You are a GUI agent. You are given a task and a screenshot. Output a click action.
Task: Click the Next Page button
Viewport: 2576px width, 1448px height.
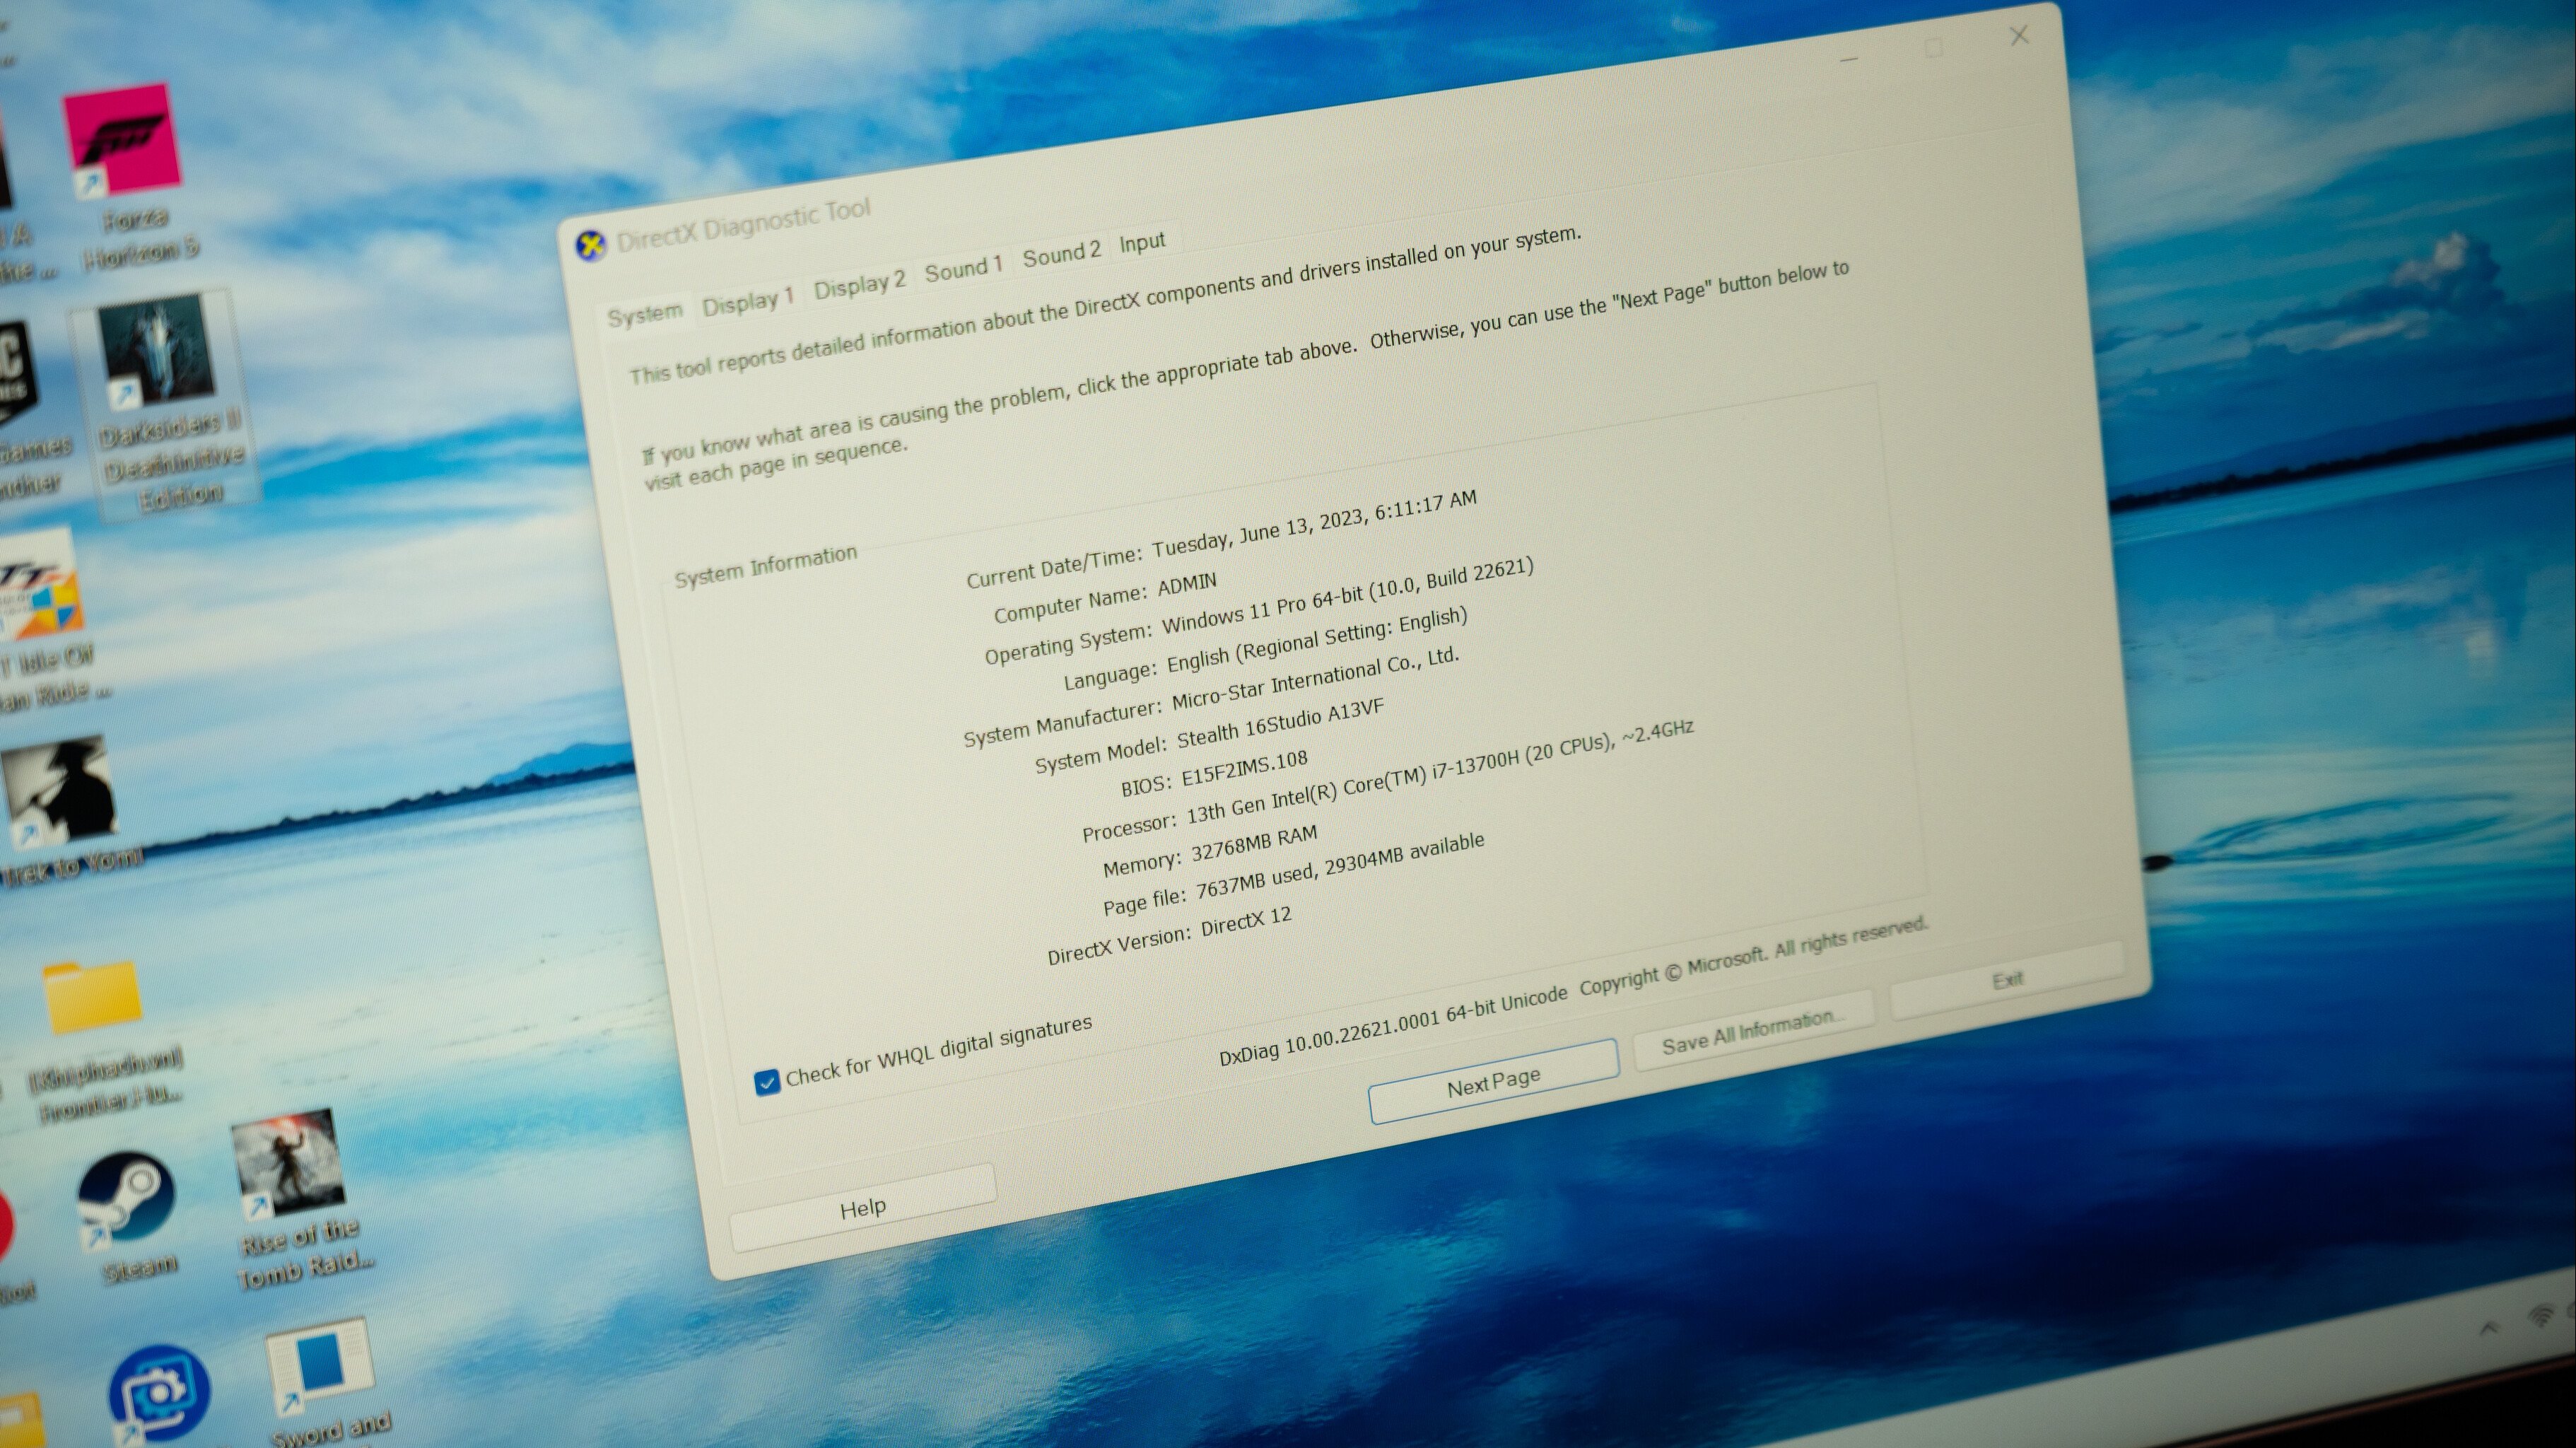click(x=1493, y=1082)
